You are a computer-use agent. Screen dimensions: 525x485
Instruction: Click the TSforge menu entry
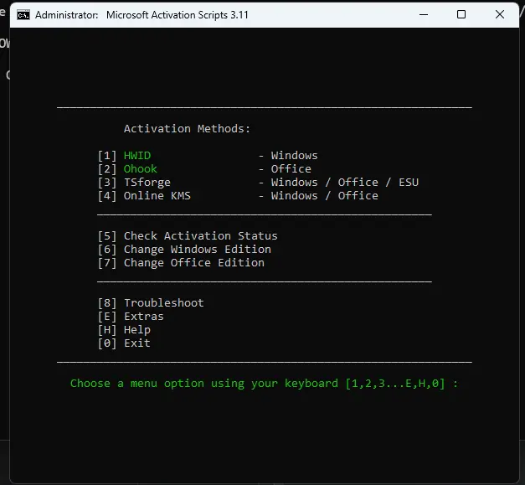(x=147, y=183)
